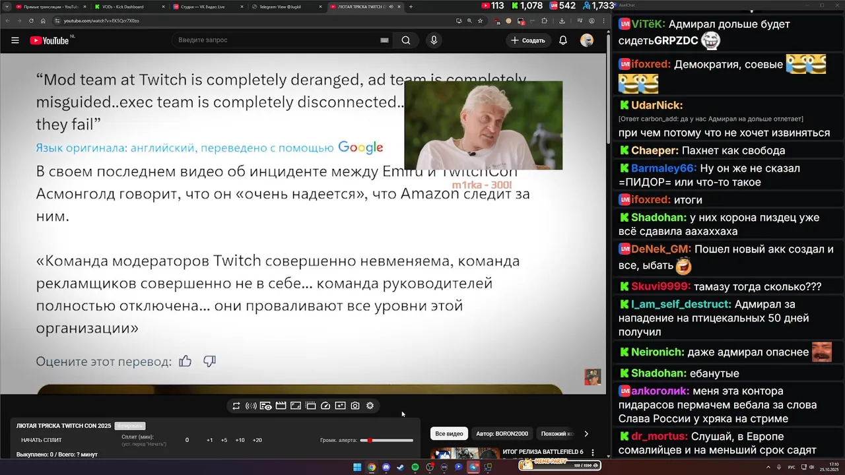Click the Создать button
Image resolution: width=845 pixels, height=475 pixels.
[x=528, y=40]
